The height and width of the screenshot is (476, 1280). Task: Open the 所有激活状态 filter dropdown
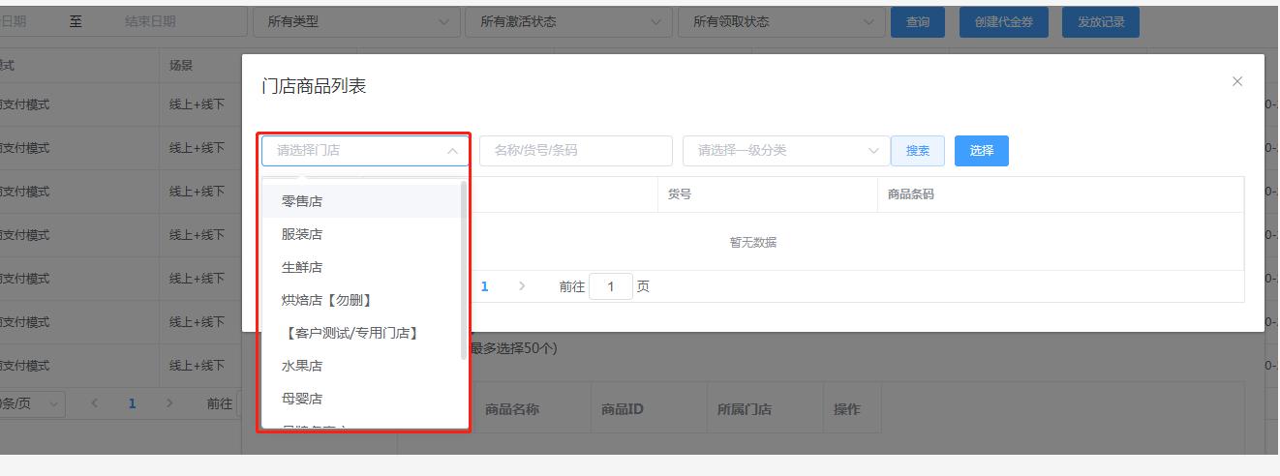(568, 21)
